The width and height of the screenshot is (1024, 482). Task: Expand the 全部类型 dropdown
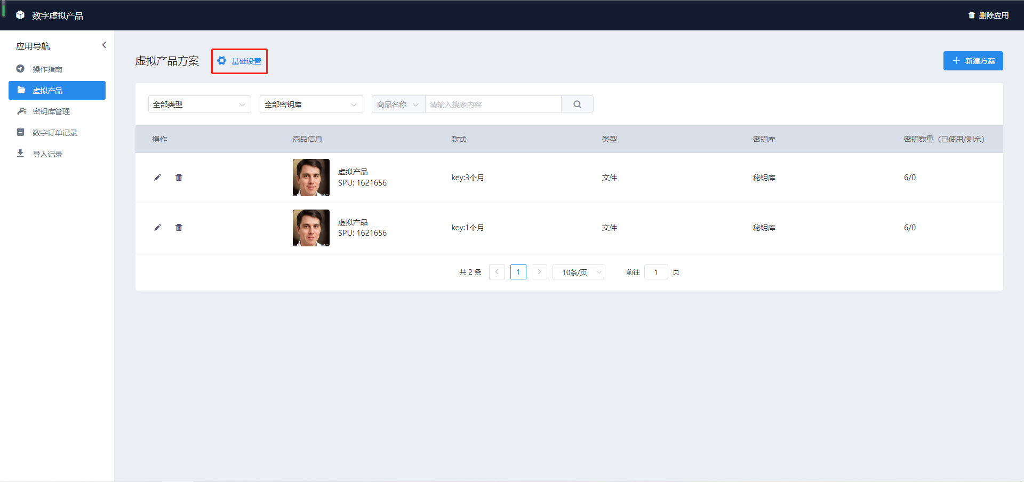point(199,105)
